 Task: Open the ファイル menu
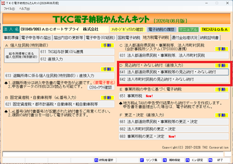pyautogui.click(x=9, y=9)
